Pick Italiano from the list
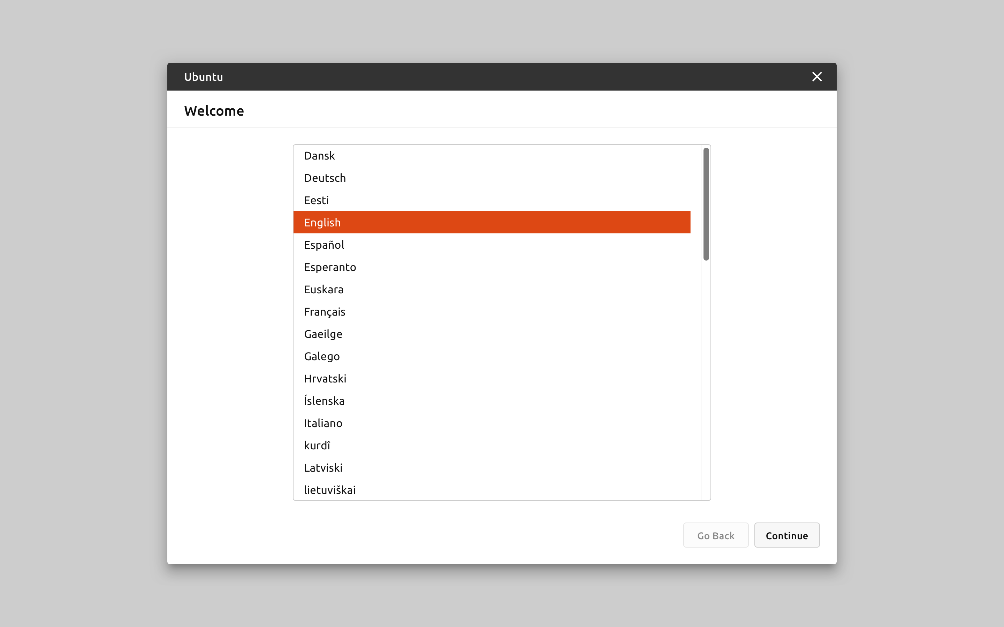Viewport: 1004px width, 627px height. pos(323,423)
